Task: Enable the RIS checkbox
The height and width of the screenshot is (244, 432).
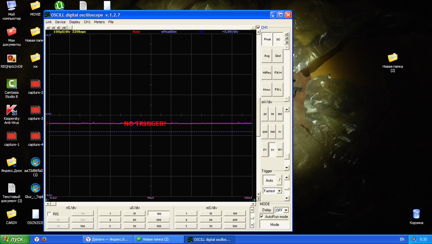Action: pos(50,214)
